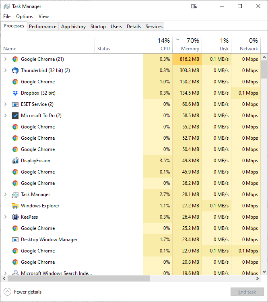Screen dimensions: 268x302
Task: Click Chrome icon in the 22.0 MB row
Action: point(15,251)
